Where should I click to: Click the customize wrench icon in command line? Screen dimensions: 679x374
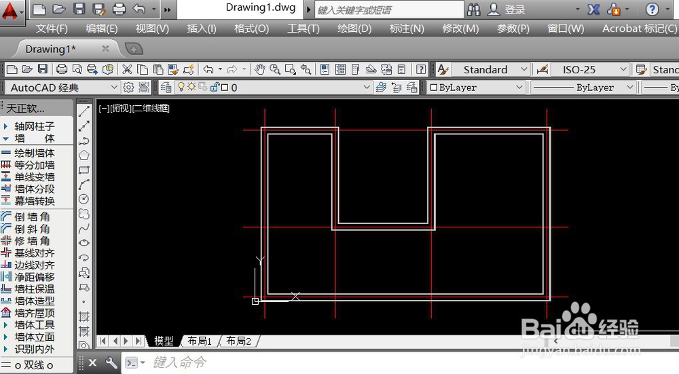coord(111,362)
